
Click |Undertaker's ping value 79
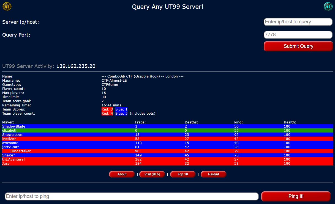[236, 151]
